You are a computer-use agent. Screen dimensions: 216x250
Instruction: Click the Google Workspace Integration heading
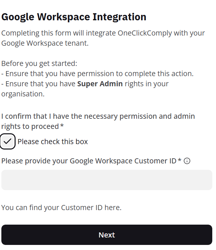74,17
